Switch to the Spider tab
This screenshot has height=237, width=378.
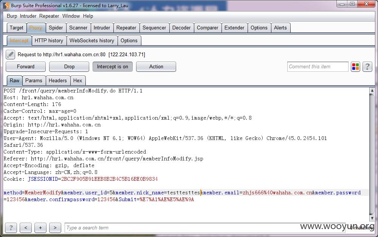pyautogui.click(x=56, y=28)
